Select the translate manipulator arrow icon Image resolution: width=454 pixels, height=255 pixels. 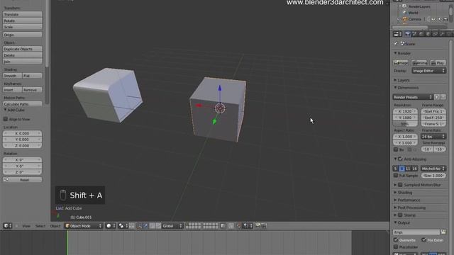[146, 226]
